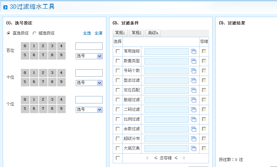Check the 型态过滤 select checkbox
This screenshot has width=277, height=167.
point(118,80)
